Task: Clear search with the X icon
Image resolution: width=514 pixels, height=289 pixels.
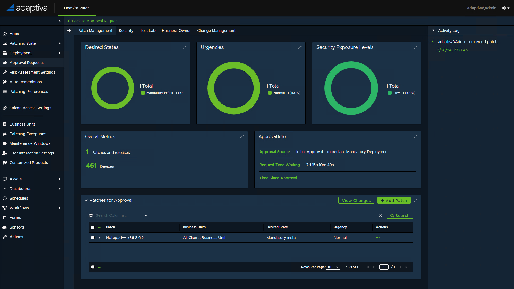Action: click(x=380, y=216)
